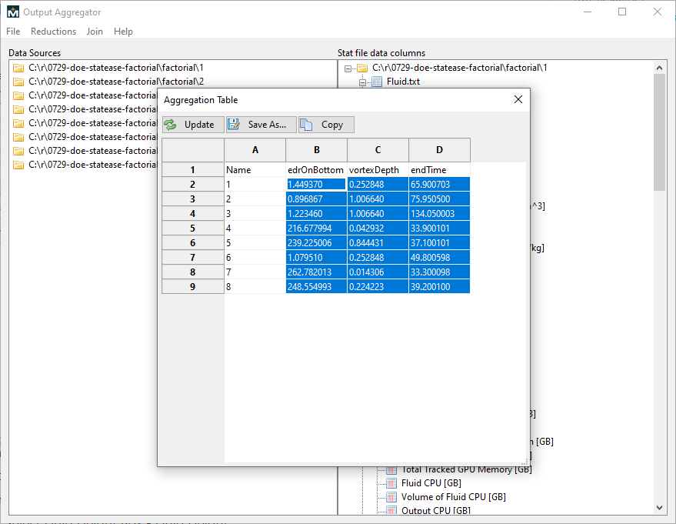Click the Copy button
The image size is (676, 524).
326,125
